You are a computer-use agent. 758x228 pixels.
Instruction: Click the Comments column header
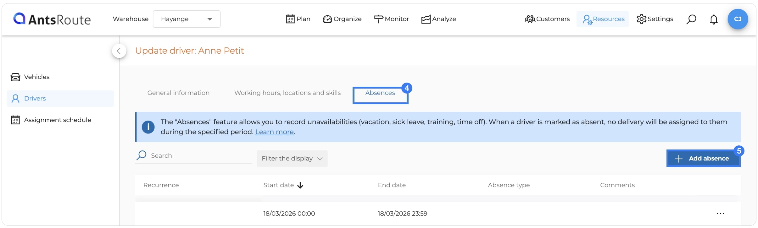(x=617, y=185)
